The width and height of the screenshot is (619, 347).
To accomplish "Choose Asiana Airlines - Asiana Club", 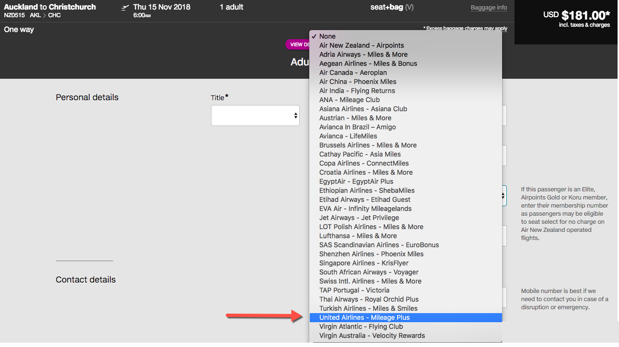I will point(406,109).
